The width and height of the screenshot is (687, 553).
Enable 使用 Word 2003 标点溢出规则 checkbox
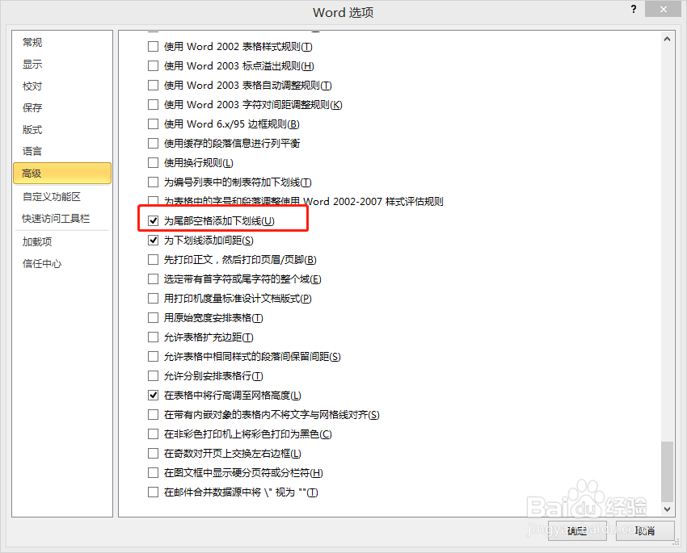(x=153, y=66)
